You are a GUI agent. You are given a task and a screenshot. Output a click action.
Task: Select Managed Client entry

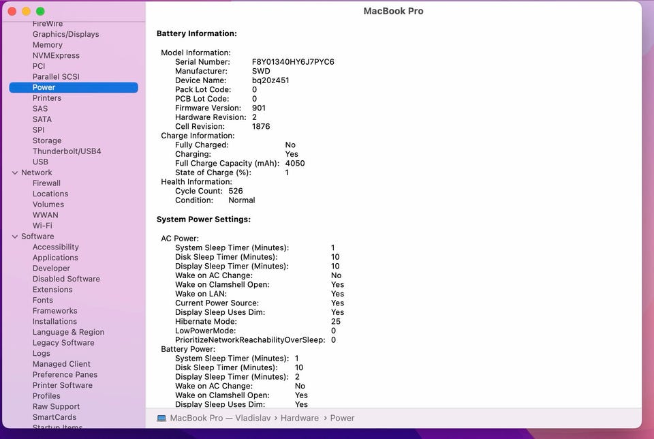click(x=61, y=364)
